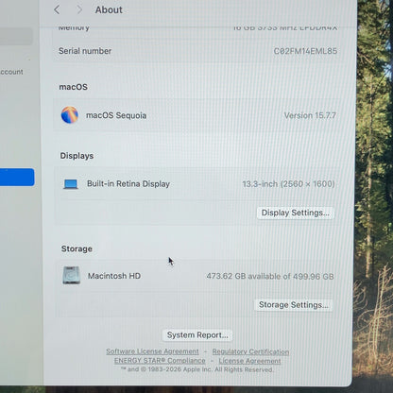The height and width of the screenshot is (393, 393).
Task: Click the sidebar search field
Action: tap(16, 36)
